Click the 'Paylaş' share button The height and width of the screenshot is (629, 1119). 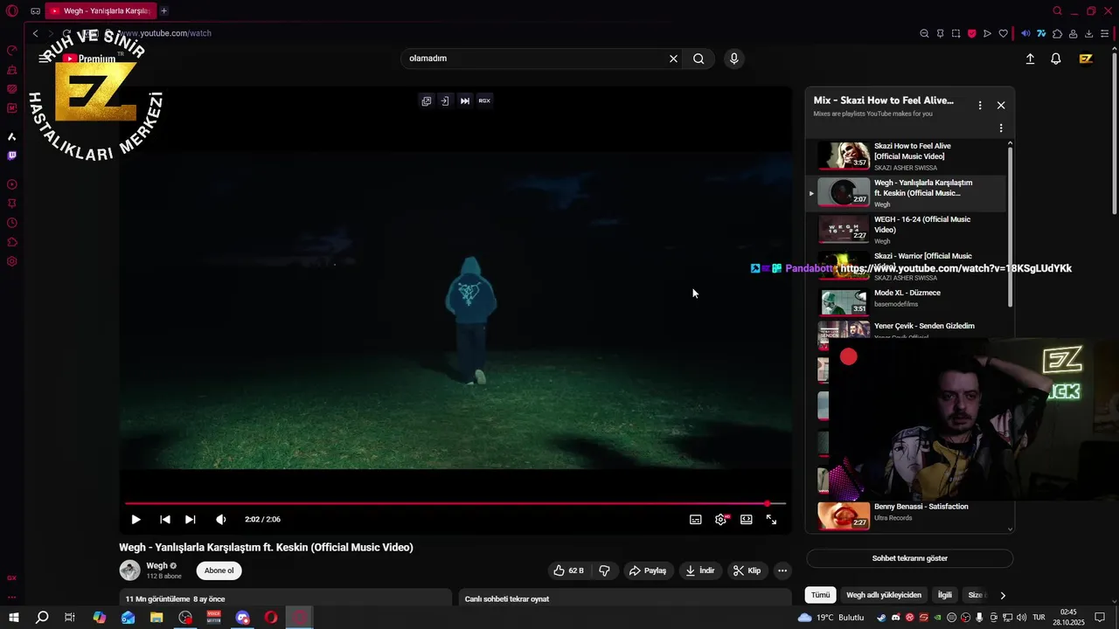(648, 570)
